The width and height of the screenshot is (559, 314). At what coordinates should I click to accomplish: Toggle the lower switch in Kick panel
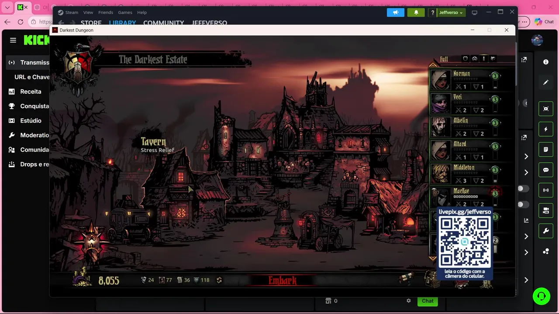coord(523,205)
